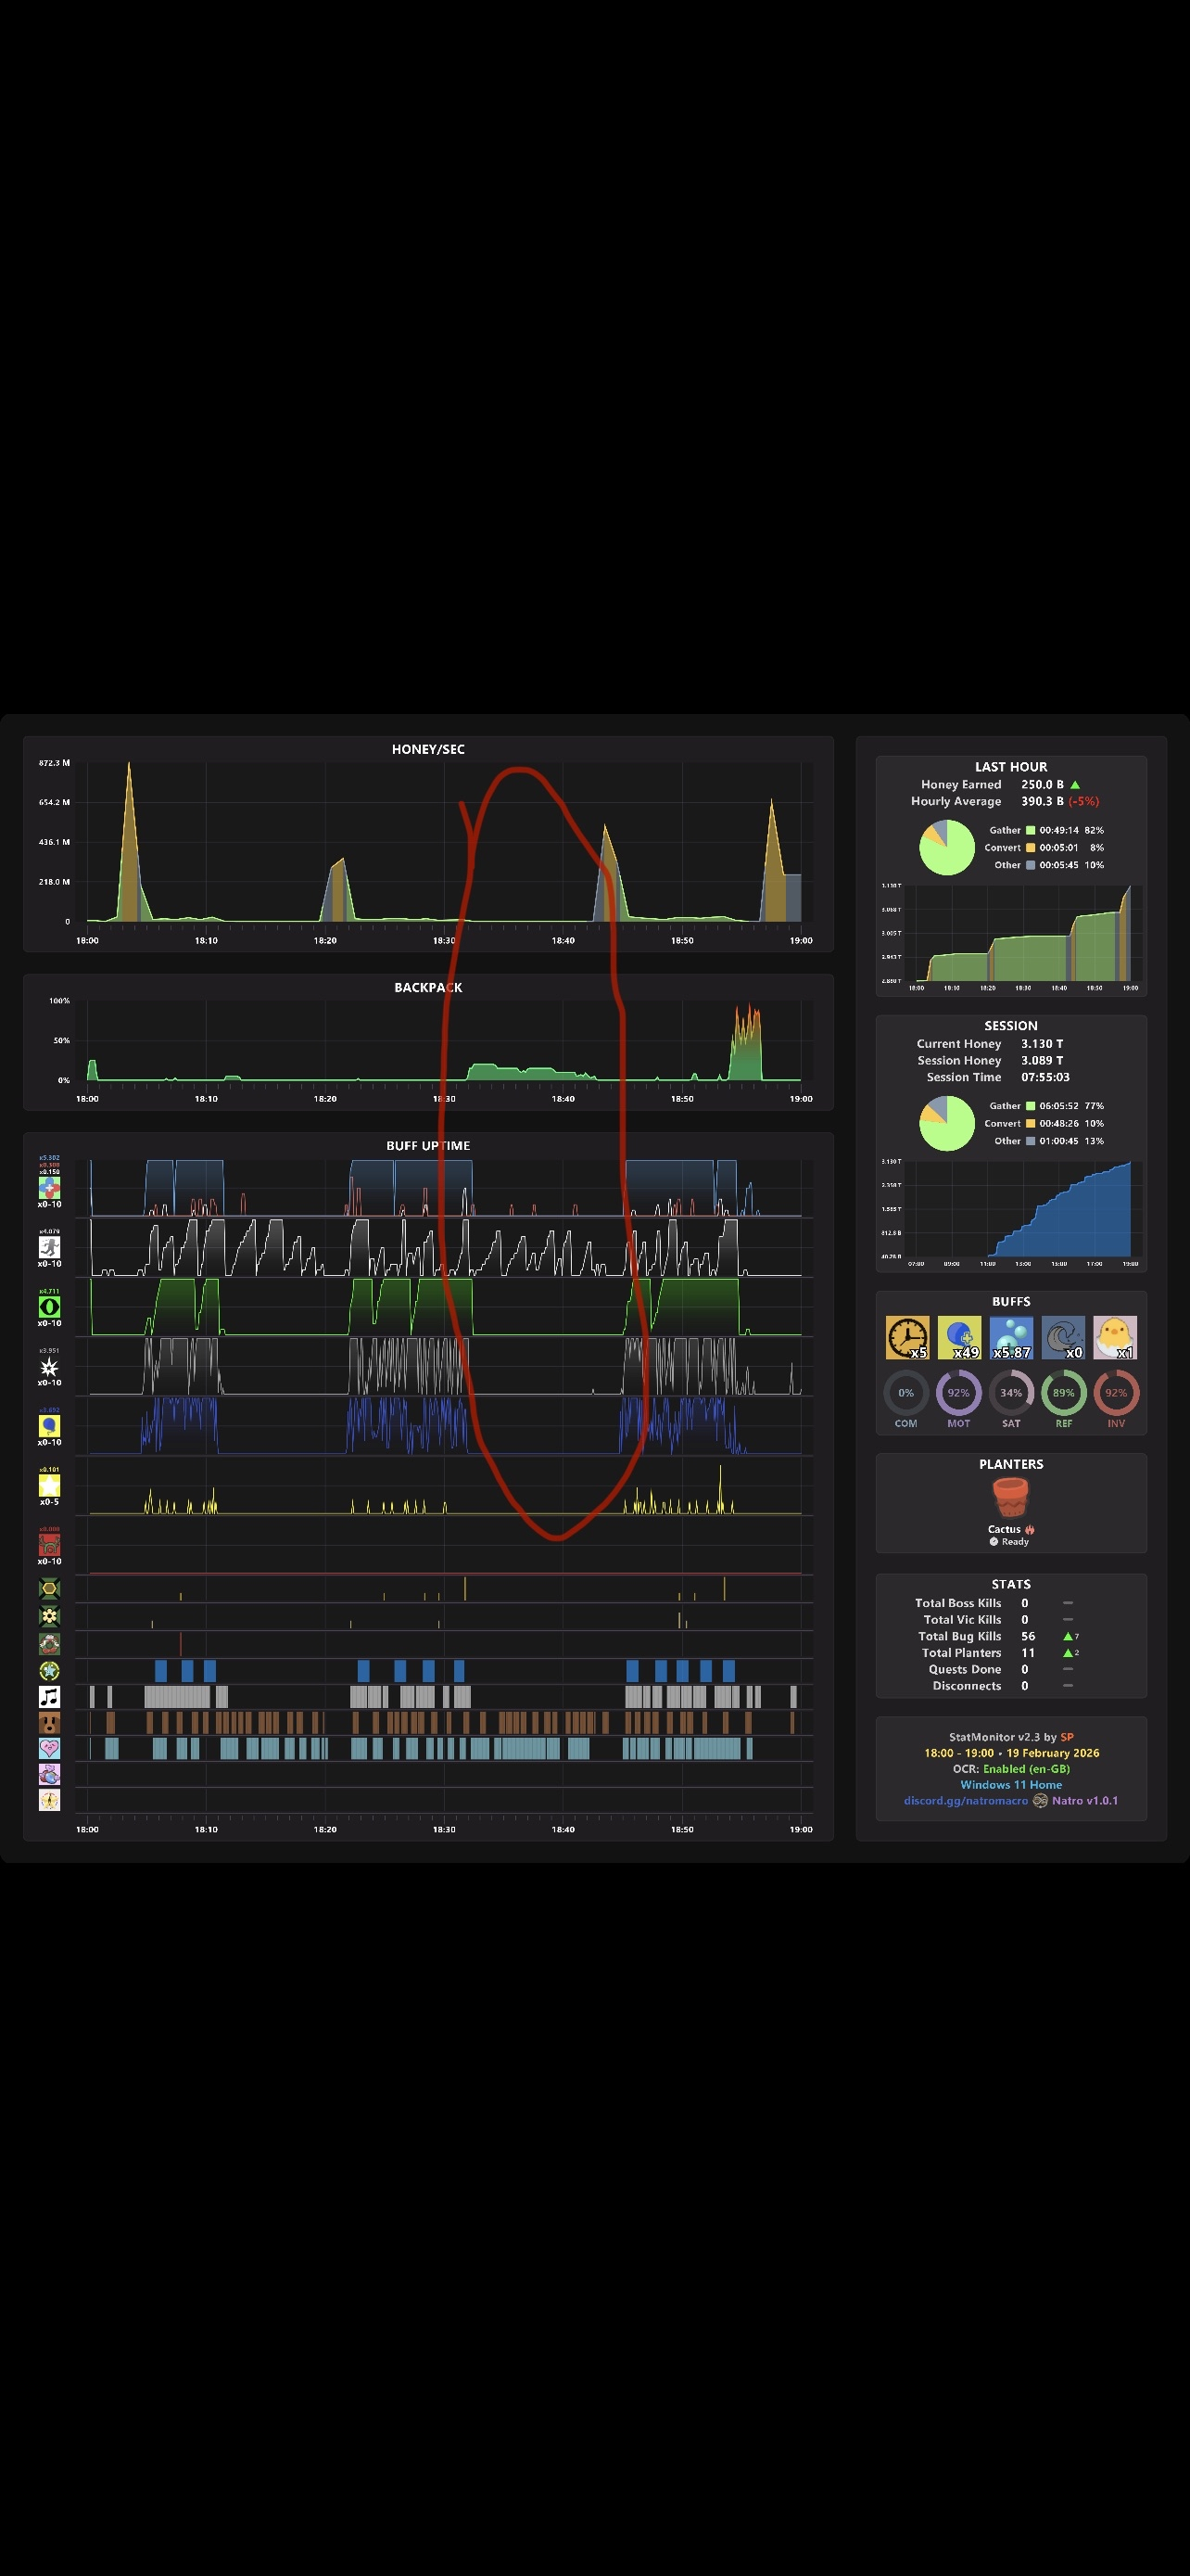Click the Session Time value 07:55:03
1190x2576 pixels.
point(1045,1077)
